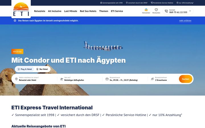The image size is (205, 128).
Task: Click the calendar icon for Reisezeitraum
Action: pyautogui.click(x=107, y=79)
